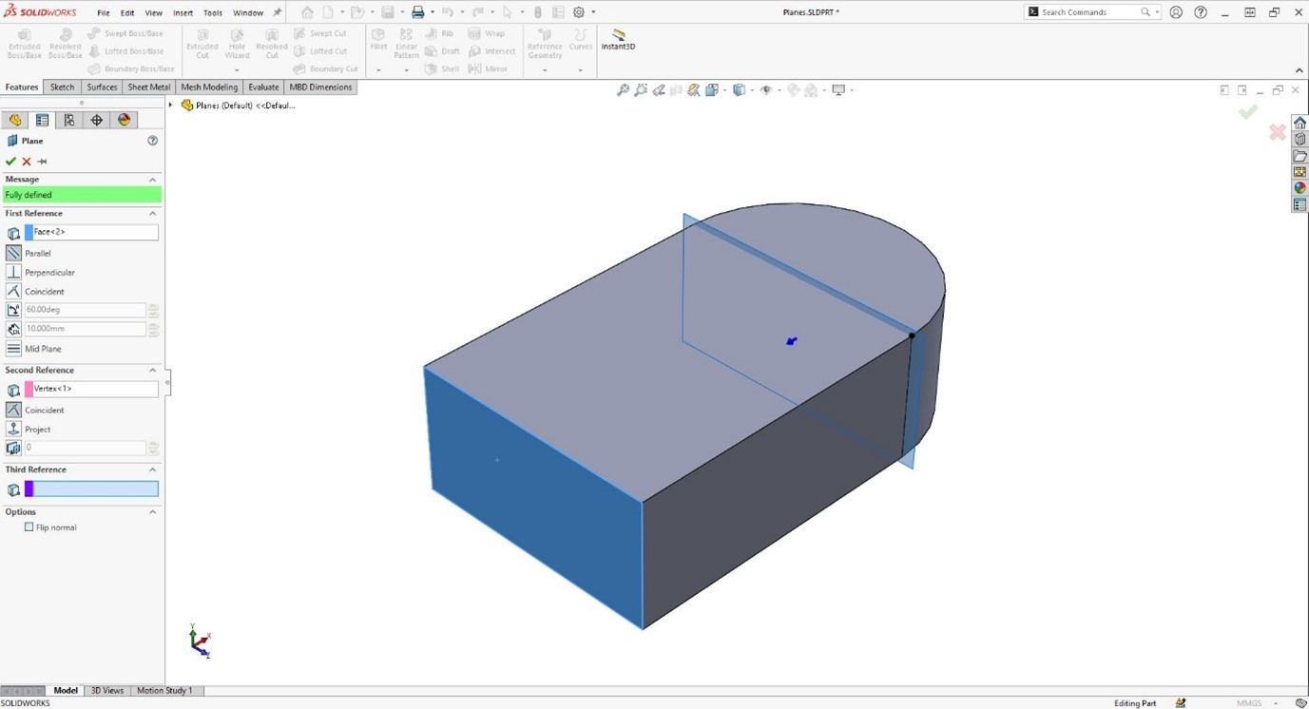Confirm plane creation with green checkmark
The width and height of the screenshot is (1309, 709).
tap(11, 161)
